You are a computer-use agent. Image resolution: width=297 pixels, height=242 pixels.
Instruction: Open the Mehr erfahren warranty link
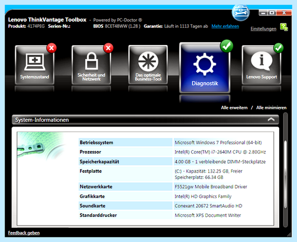tap(225, 26)
